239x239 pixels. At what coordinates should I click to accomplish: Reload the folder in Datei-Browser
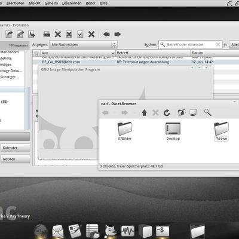[167, 113]
